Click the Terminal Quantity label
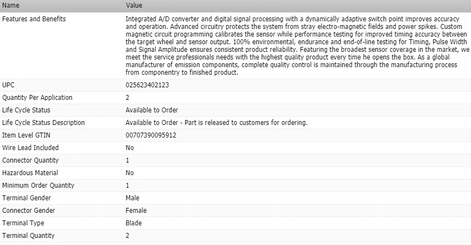Viewport: 471px width, 245px height. [x=28, y=236]
